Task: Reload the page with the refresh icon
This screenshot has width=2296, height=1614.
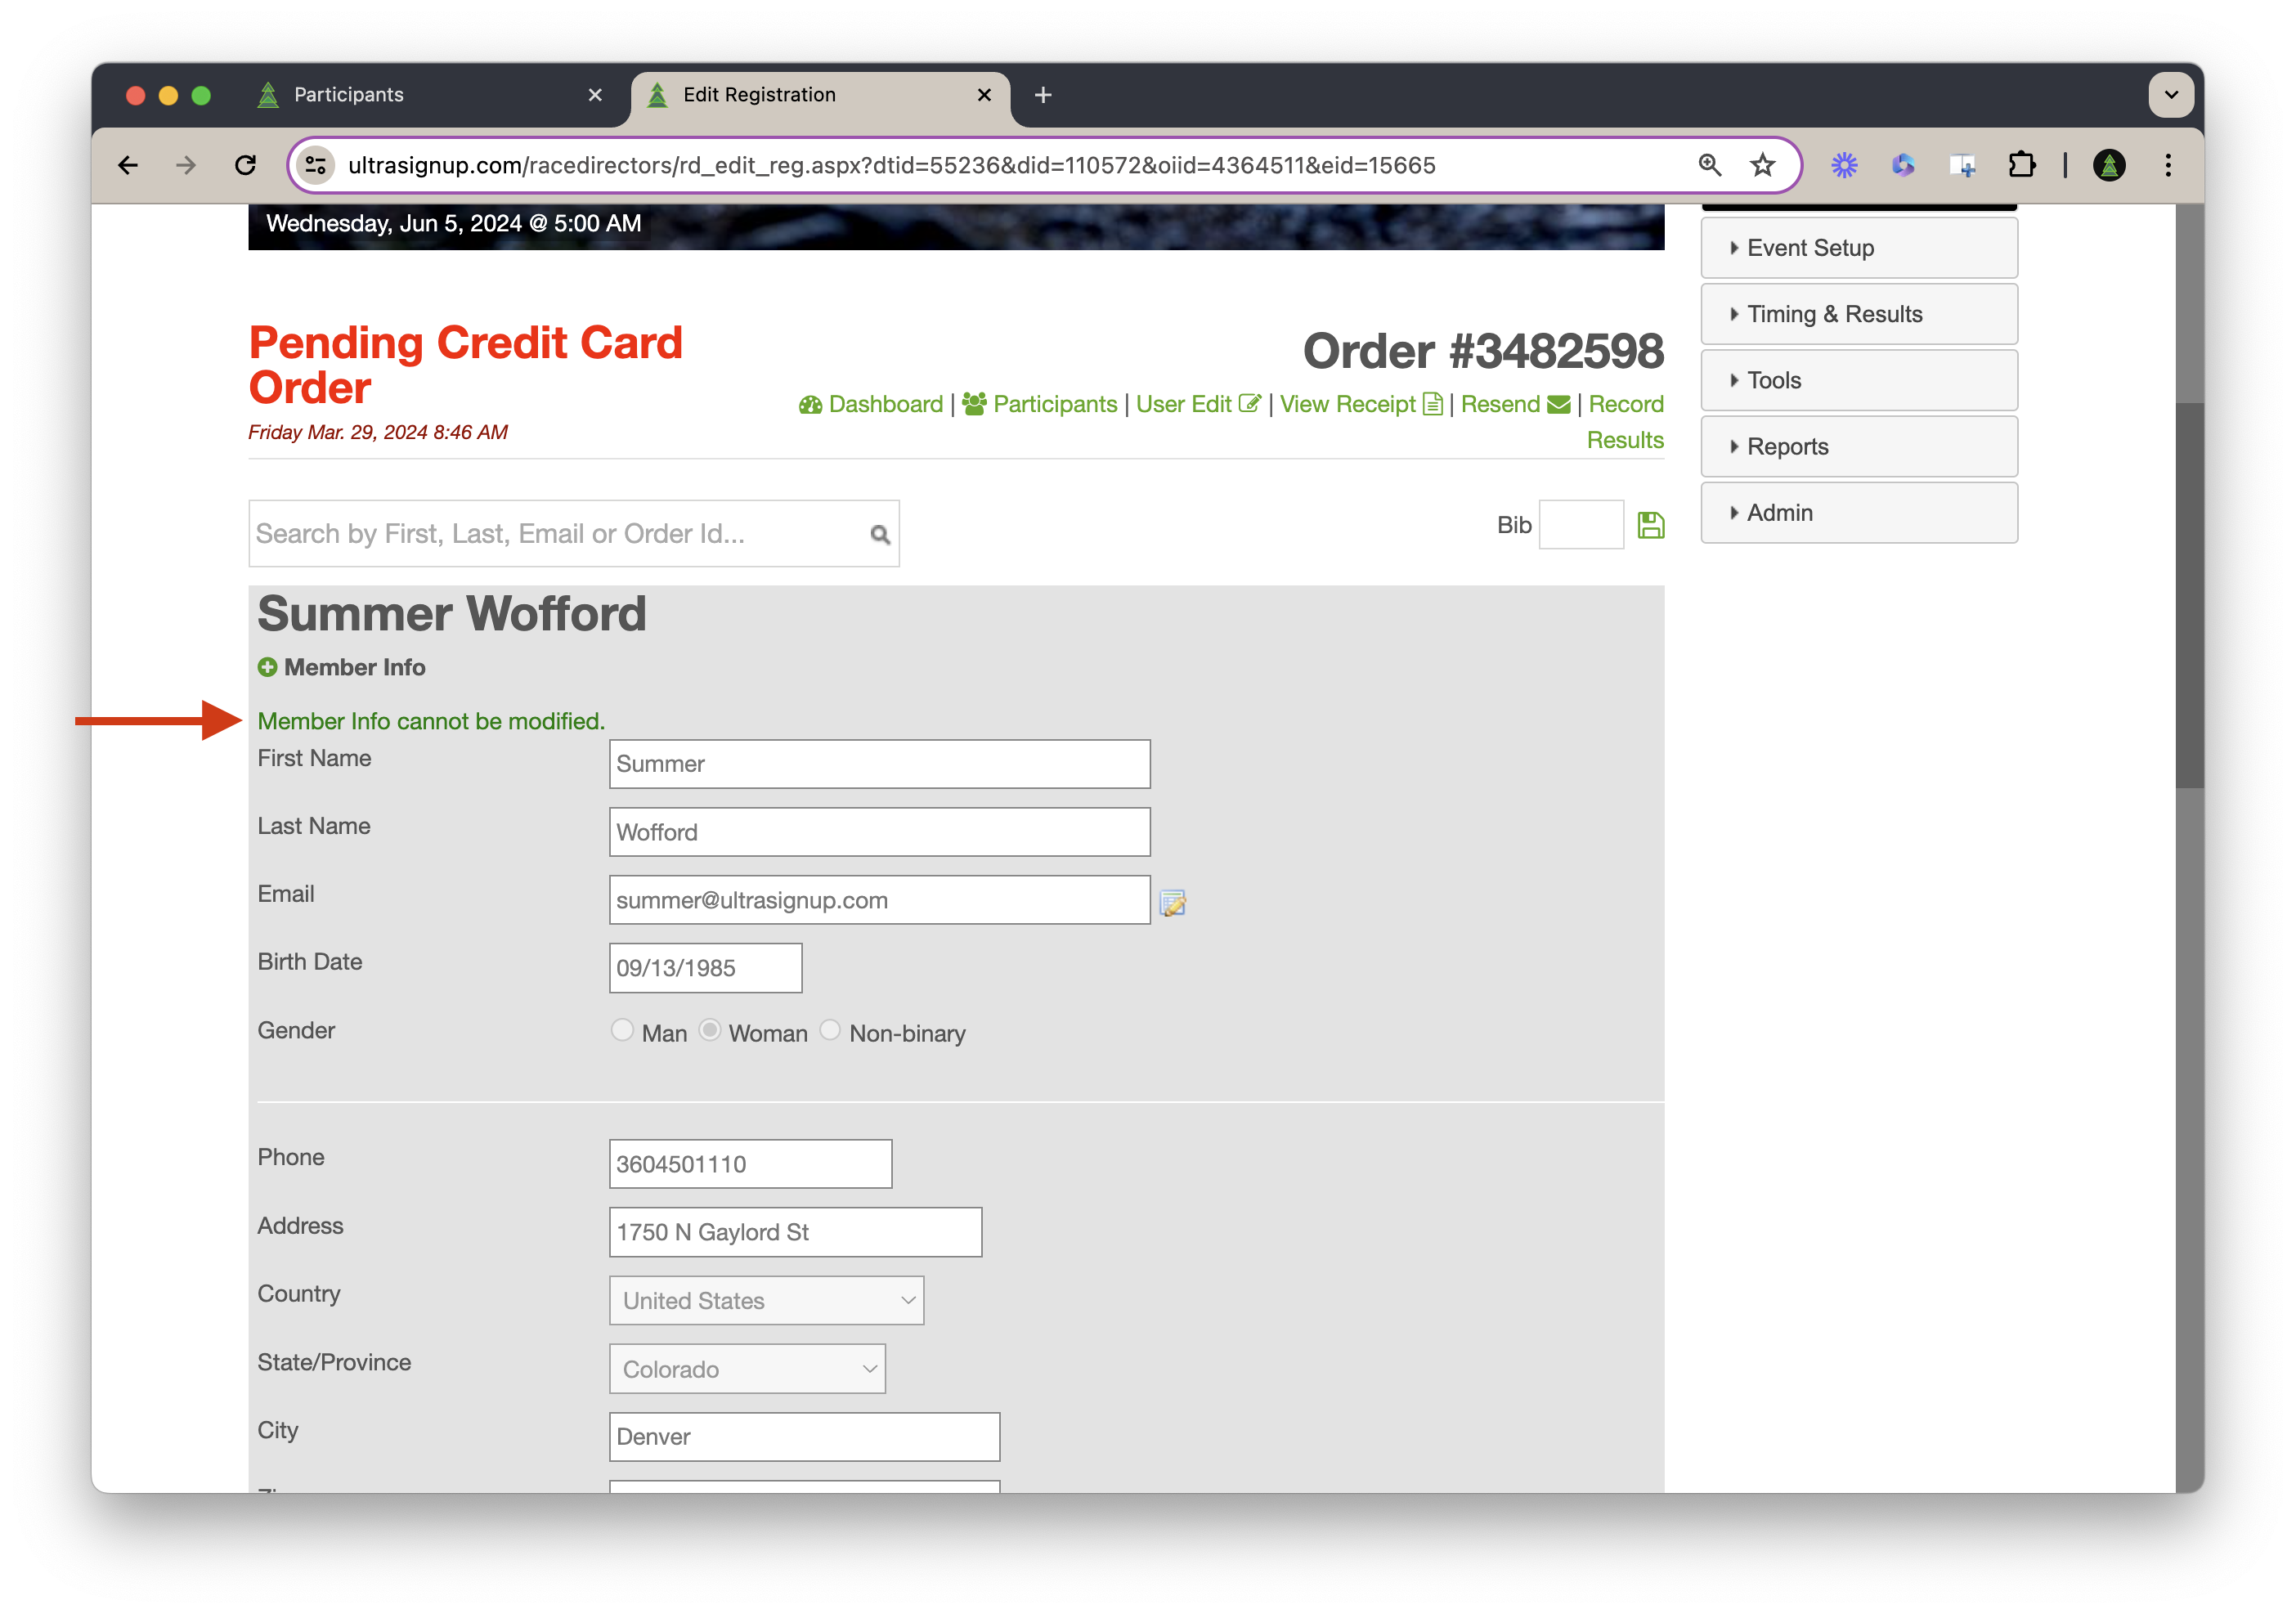Action: (245, 165)
